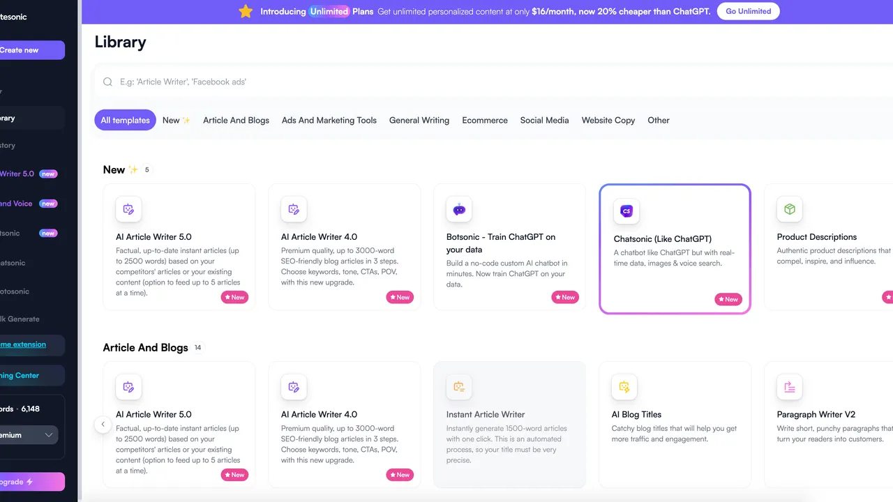Switch to the New templates tab
Image resolution: width=893 pixels, height=502 pixels.
point(177,120)
